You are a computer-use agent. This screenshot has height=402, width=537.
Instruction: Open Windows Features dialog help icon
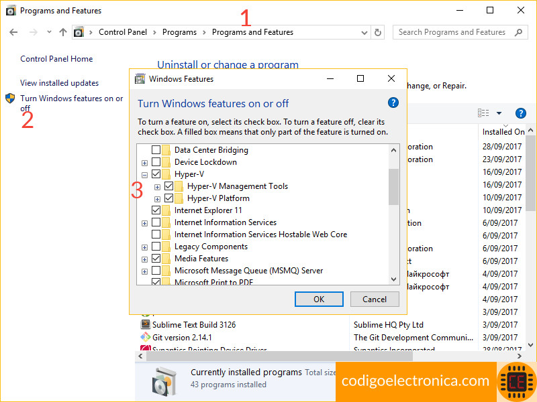tap(393, 103)
